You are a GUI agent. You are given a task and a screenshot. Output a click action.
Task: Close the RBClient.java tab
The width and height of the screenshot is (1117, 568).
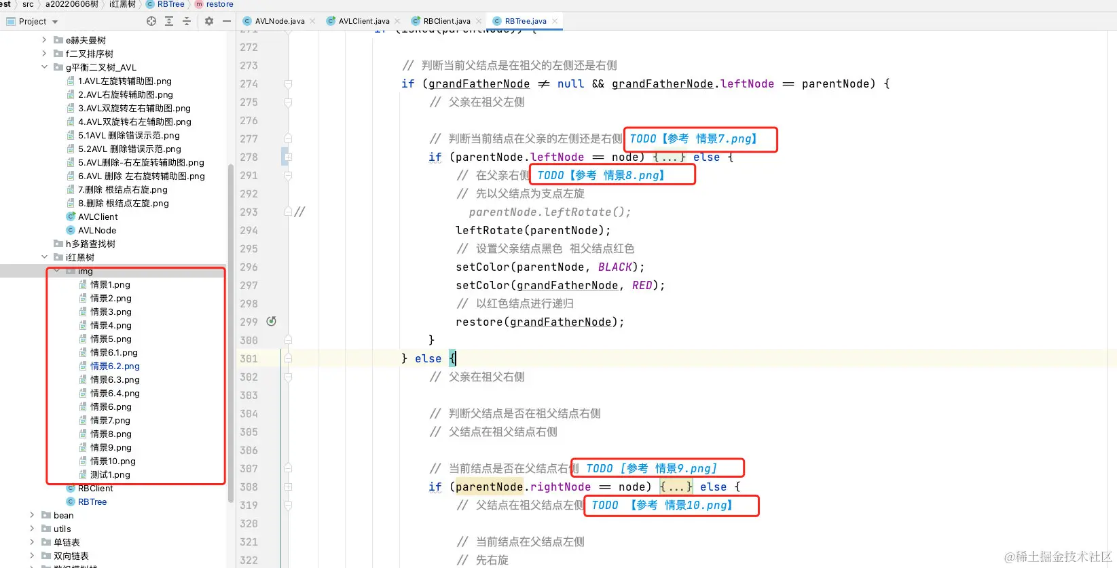coord(479,21)
